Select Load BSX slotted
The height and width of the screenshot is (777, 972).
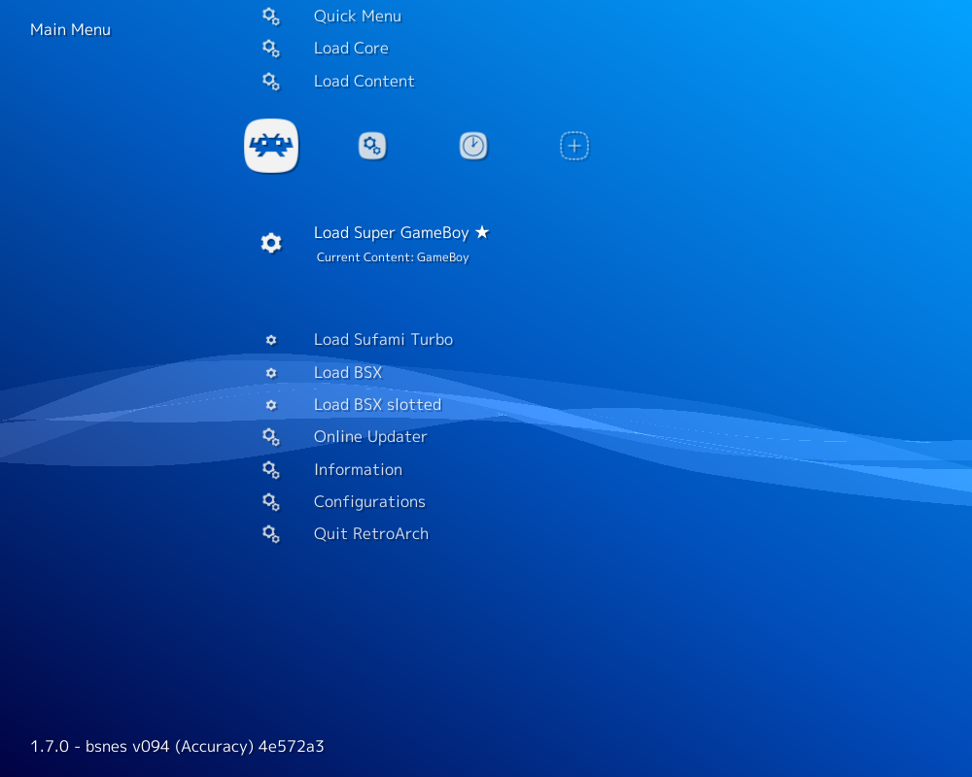click(x=377, y=405)
